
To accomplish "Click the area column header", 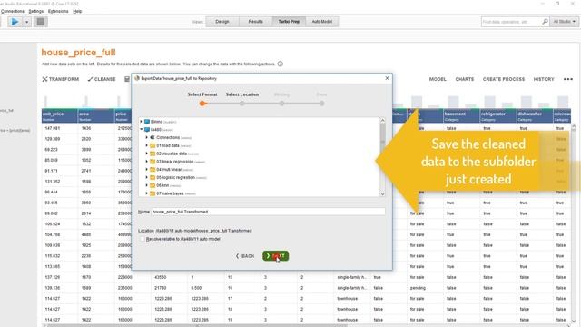I will click(95, 115).
